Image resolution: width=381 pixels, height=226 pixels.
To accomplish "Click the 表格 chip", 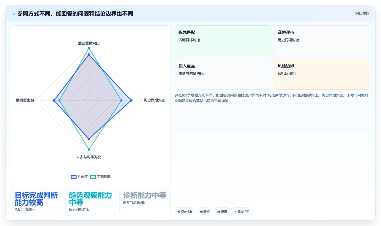I will pos(205,211).
